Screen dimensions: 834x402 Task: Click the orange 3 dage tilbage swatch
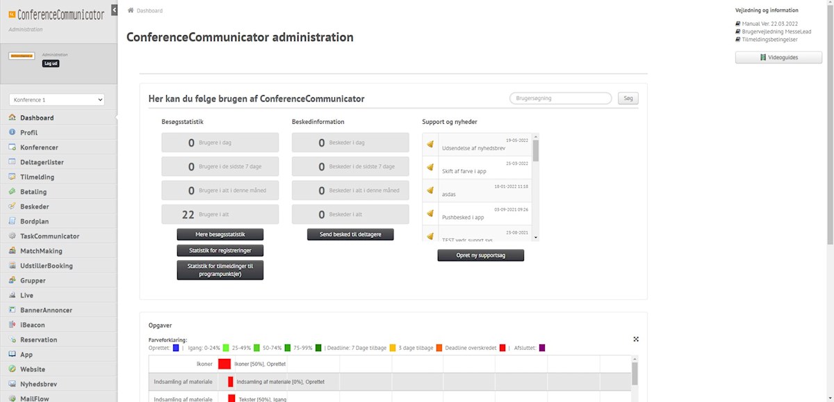coord(439,348)
